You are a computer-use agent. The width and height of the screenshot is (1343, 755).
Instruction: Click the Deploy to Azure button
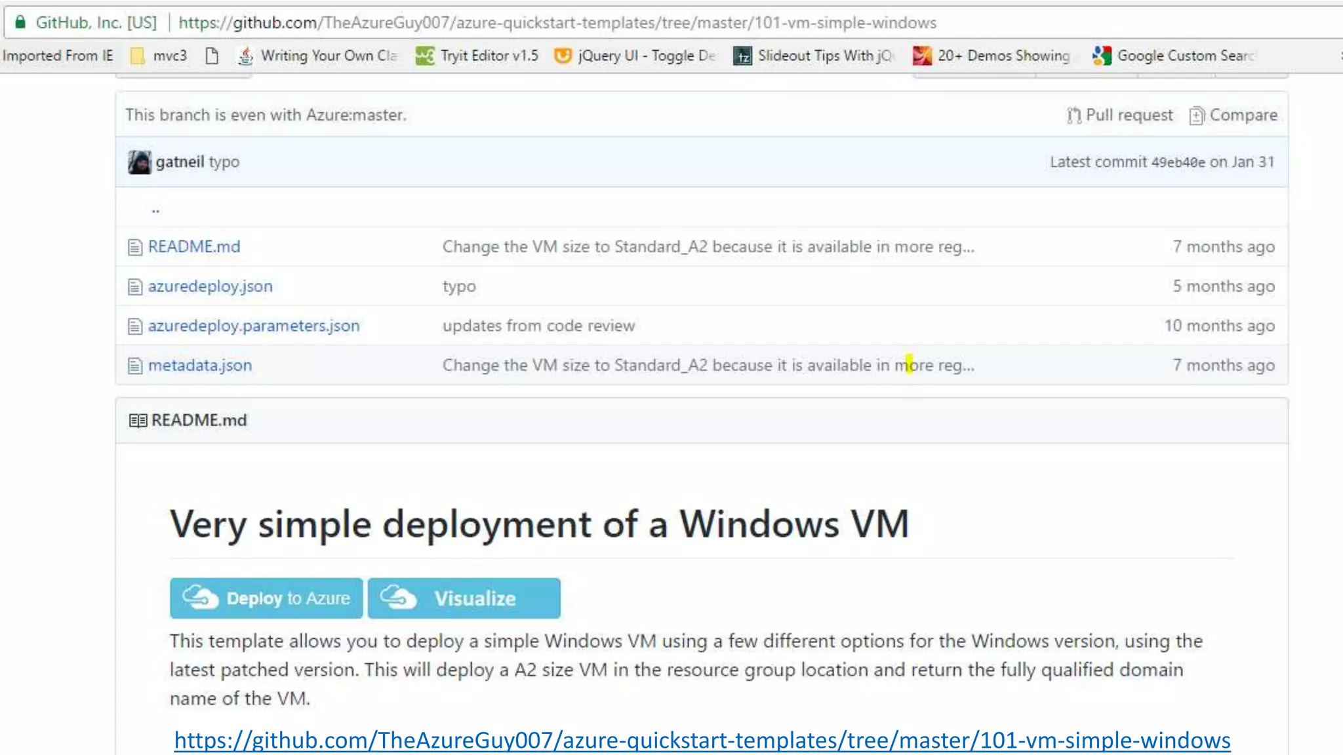[266, 598]
